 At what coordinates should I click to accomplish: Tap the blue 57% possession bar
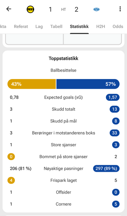coord(88,84)
